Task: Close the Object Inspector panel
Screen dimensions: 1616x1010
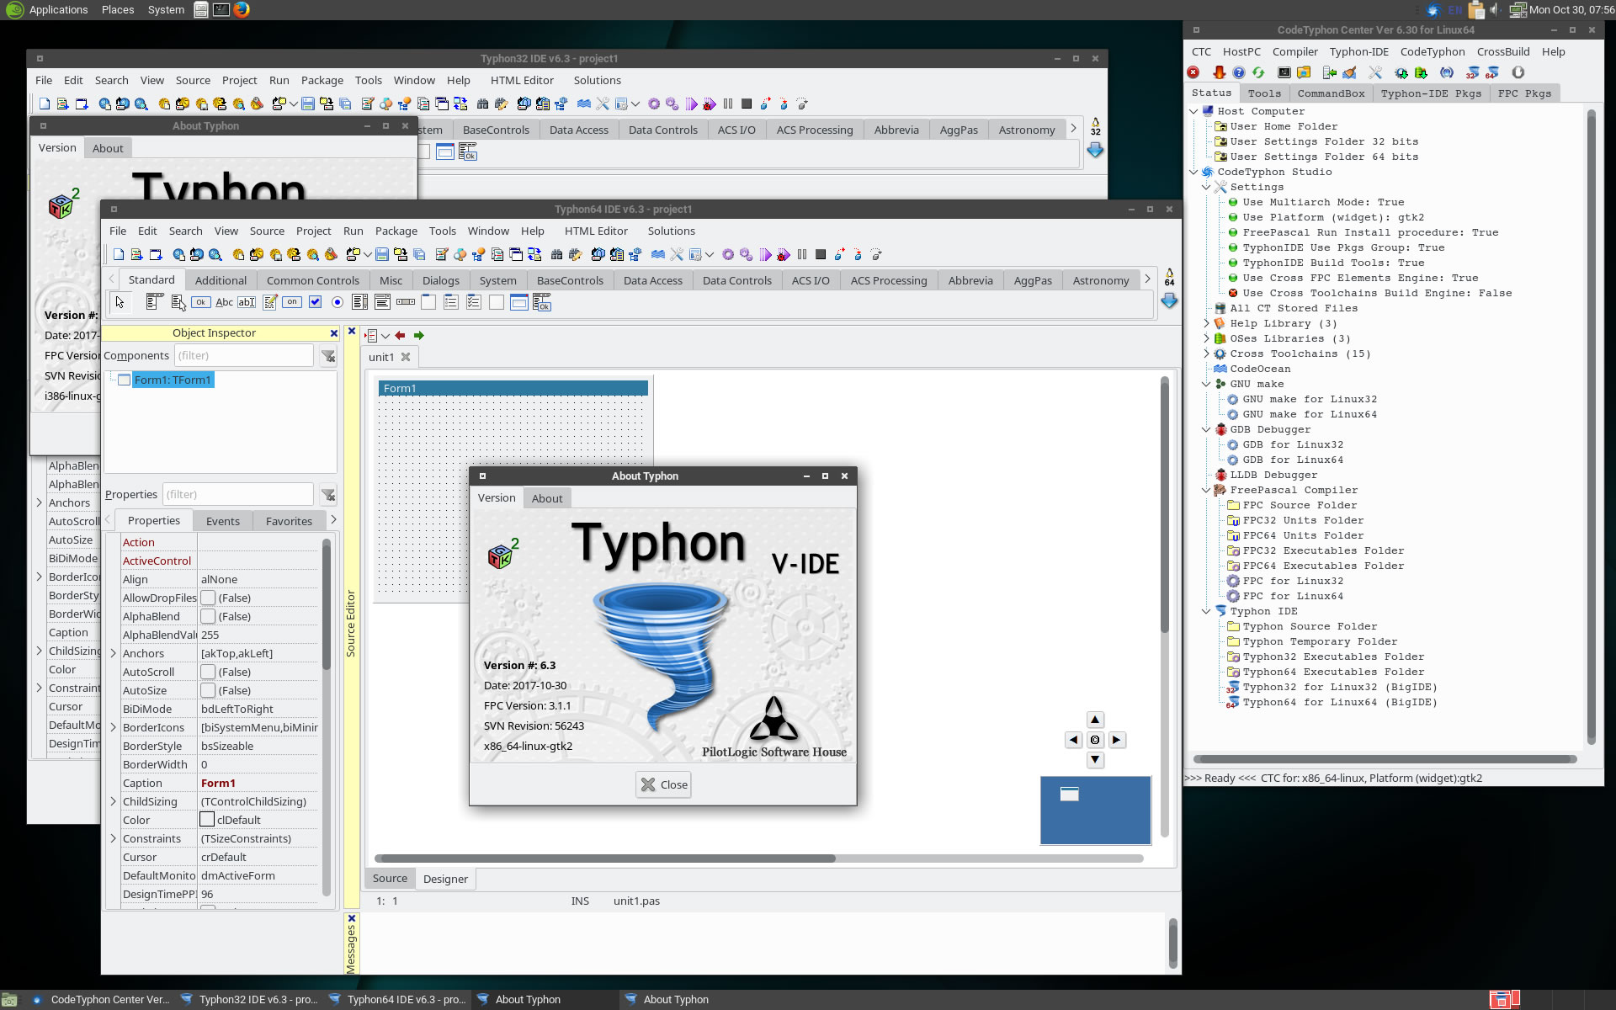Action: click(333, 333)
